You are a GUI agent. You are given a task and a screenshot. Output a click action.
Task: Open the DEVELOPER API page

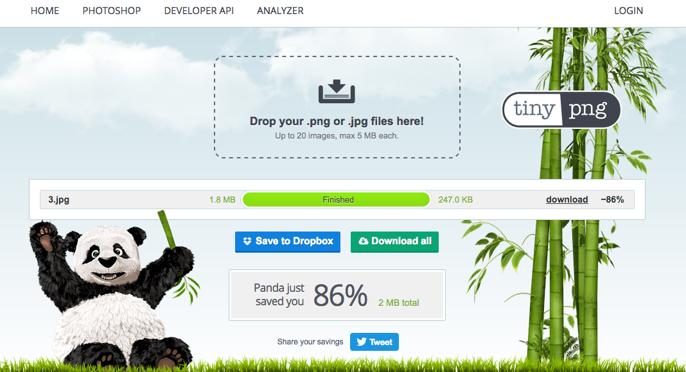[199, 11]
